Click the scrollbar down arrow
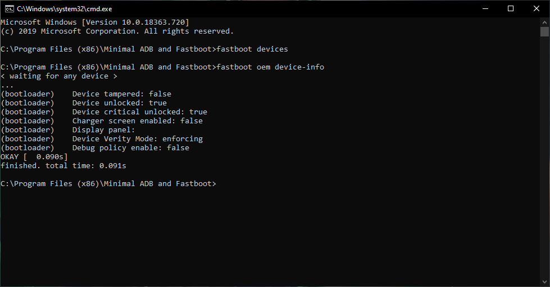The image size is (550, 287). [545, 282]
